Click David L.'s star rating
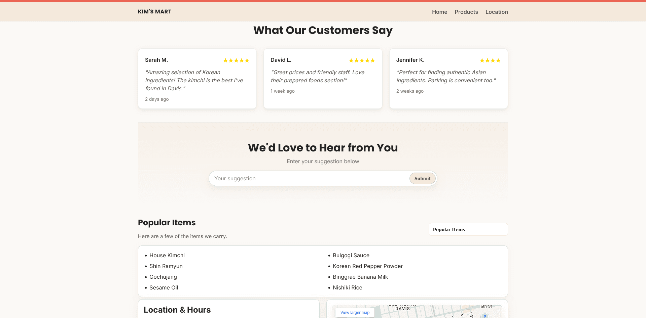The width and height of the screenshot is (646, 318). click(362, 60)
